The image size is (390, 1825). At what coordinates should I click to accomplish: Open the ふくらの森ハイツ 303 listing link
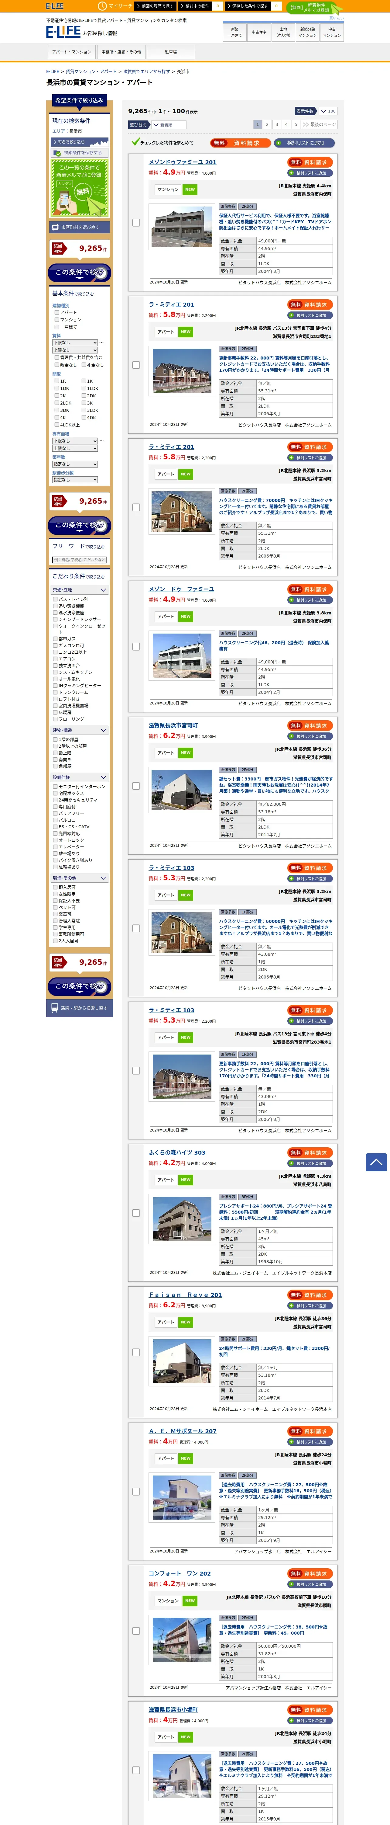[177, 1153]
